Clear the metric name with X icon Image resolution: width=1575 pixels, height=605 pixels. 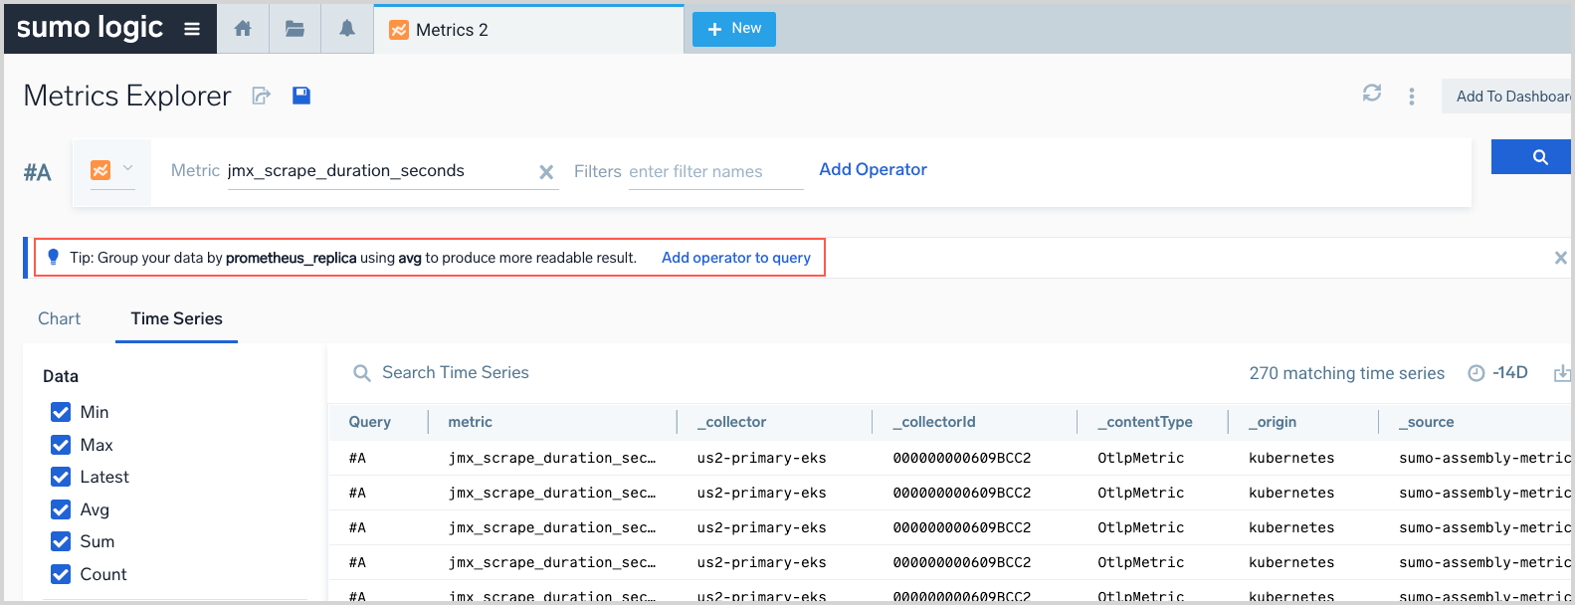pos(546,172)
